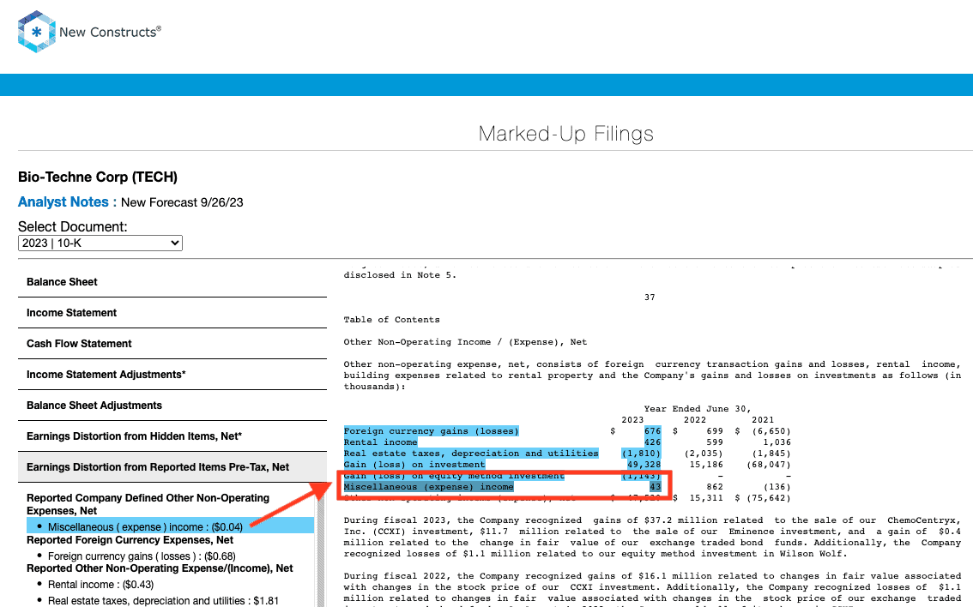Viewport: 973px width, 607px height.
Task: Click the New Constructs hexagon logo
Action: [37, 32]
